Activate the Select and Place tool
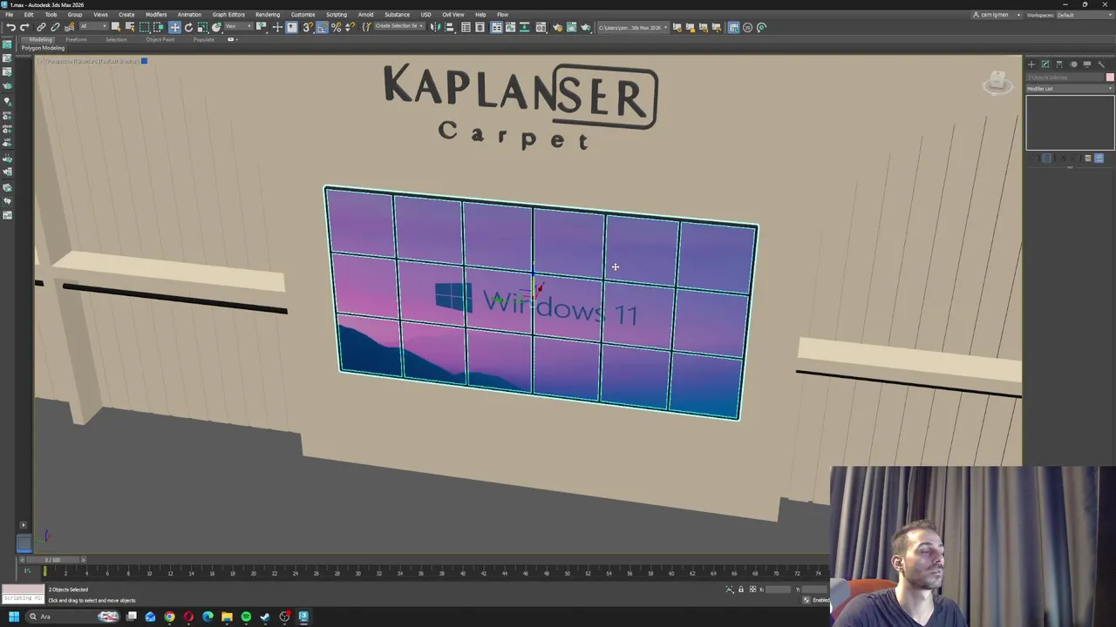 (x=216, y=27)
